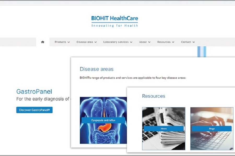The image size is (235, 156).
Task: Click 'For the early diagnosis of' text
Action: (43, 99)
